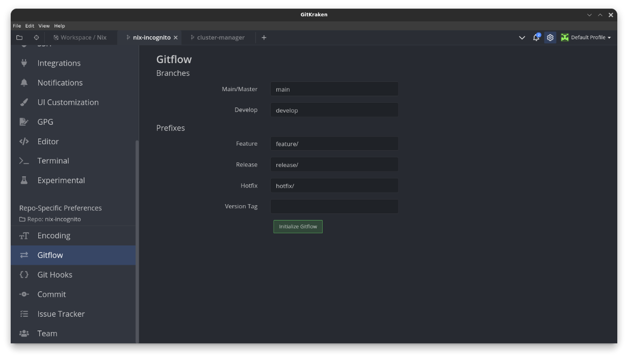Open the chevron dropdown left of the bell
Viewport: 628px width, 358px height.
[521, 37]
